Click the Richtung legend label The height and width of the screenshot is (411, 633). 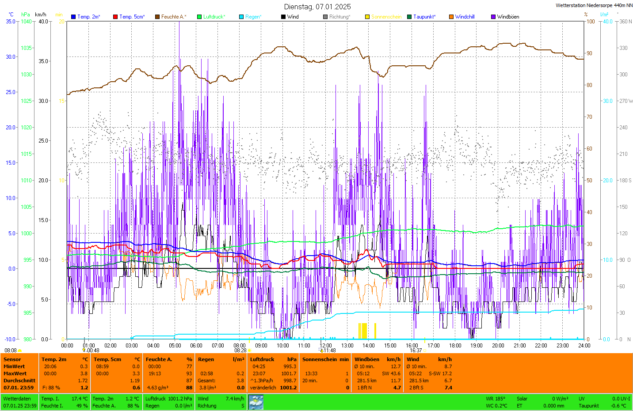(339, 17)
